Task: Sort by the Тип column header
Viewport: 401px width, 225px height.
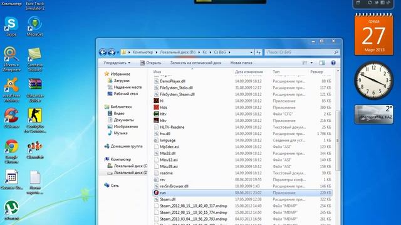Action: tap(276, 72)
